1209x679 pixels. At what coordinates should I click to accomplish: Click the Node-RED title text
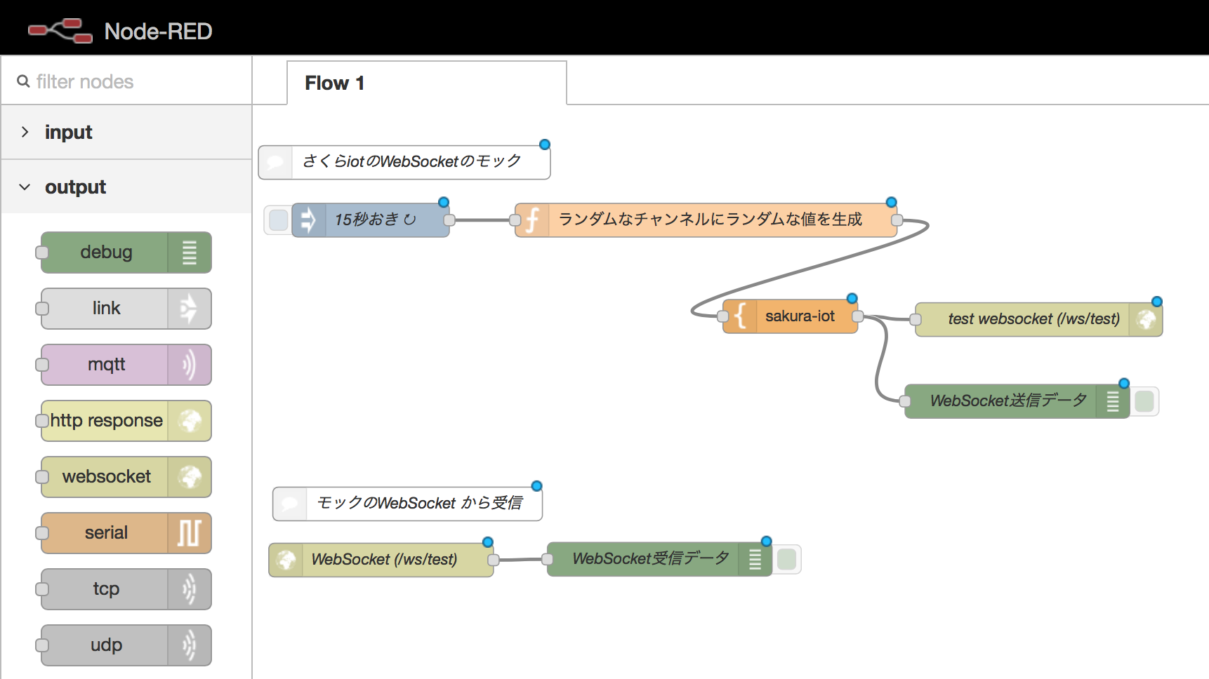[x=158, y=31]
